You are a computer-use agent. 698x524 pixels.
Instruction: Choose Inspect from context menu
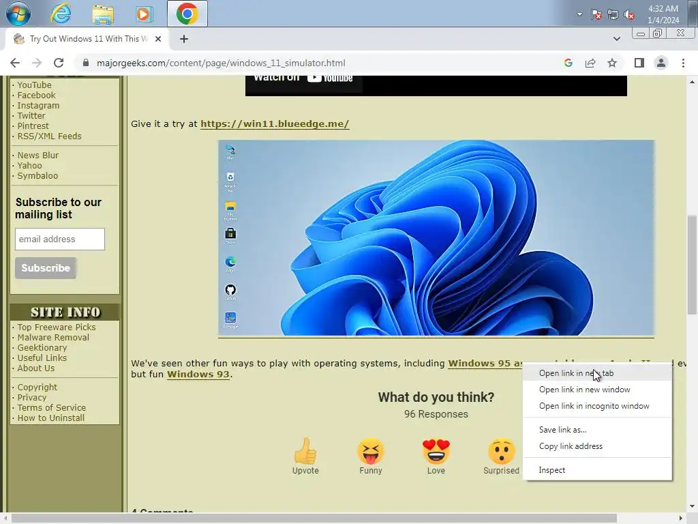[597, 470]
